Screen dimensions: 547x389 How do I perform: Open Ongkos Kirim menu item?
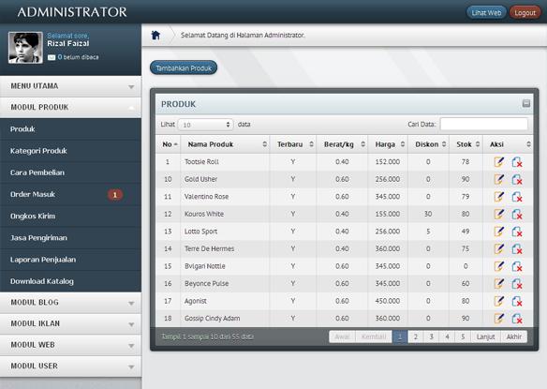click(70, 217)
